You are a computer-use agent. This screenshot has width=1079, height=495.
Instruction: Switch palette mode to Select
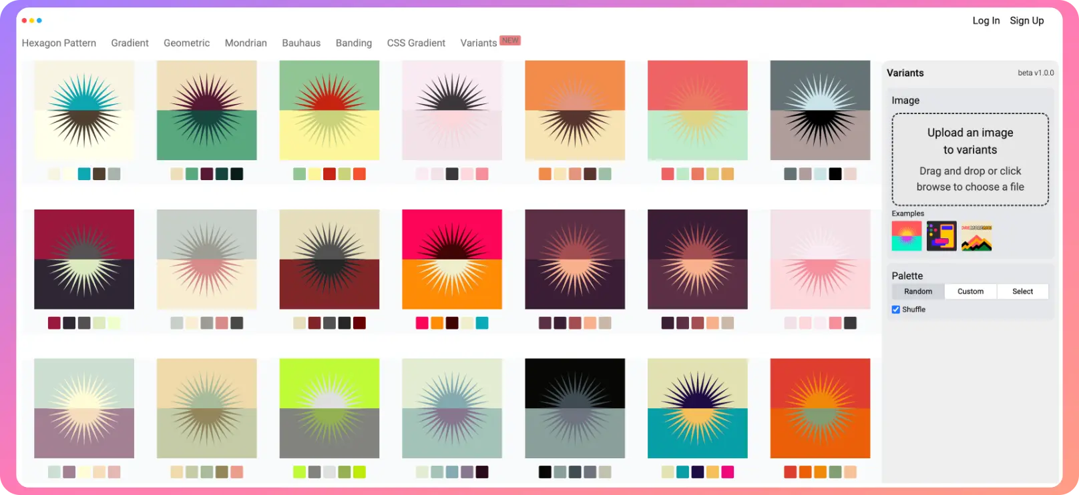[x=1022, y=292]
